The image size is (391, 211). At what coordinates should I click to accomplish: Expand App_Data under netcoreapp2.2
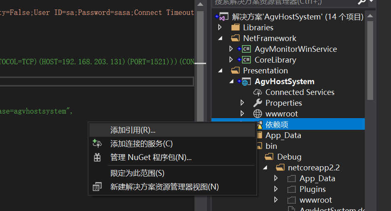(276, 178)
